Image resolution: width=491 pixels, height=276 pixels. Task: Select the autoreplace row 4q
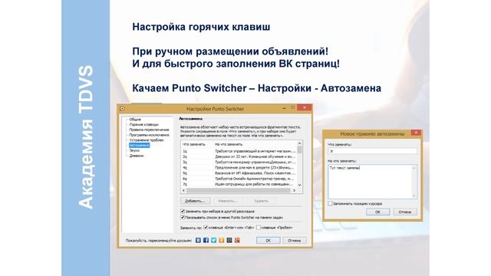pos(239,167)
